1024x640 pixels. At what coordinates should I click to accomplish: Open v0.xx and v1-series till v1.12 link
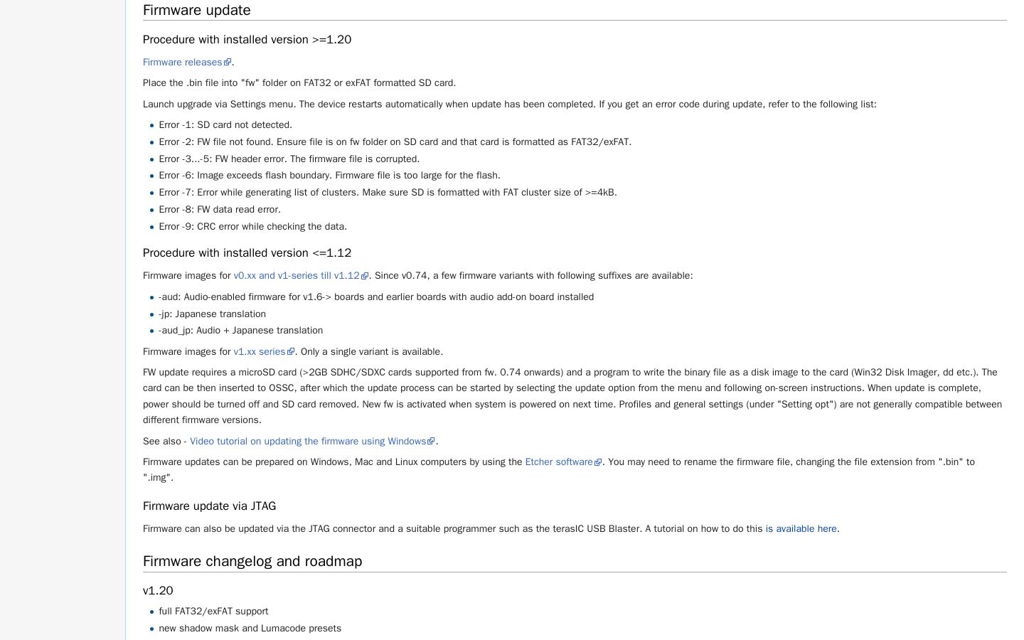[297, 276]
